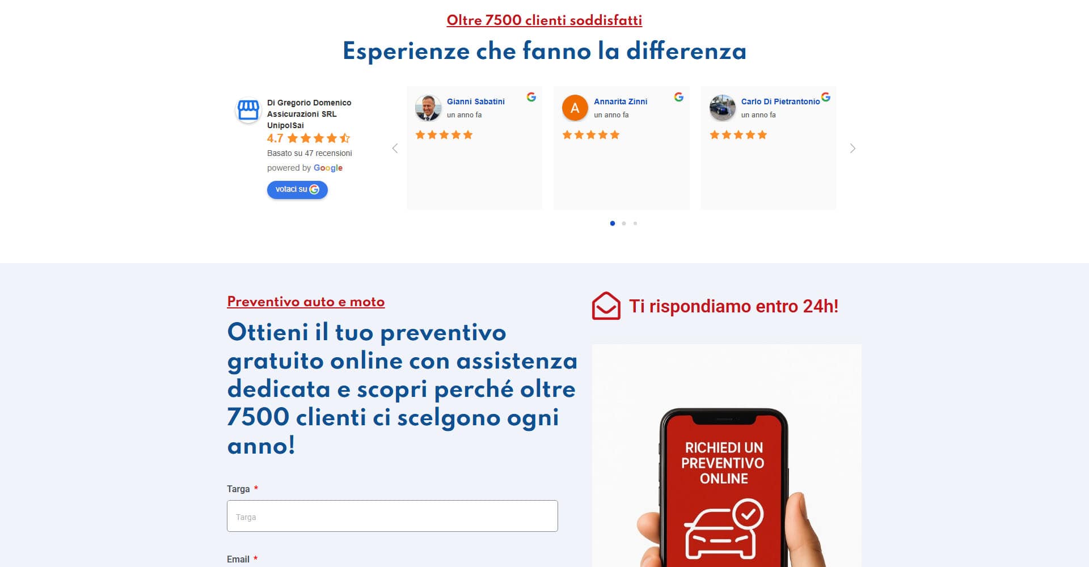Click the 4.7 star rating row
1089x567 pixels.
point(309,138)
